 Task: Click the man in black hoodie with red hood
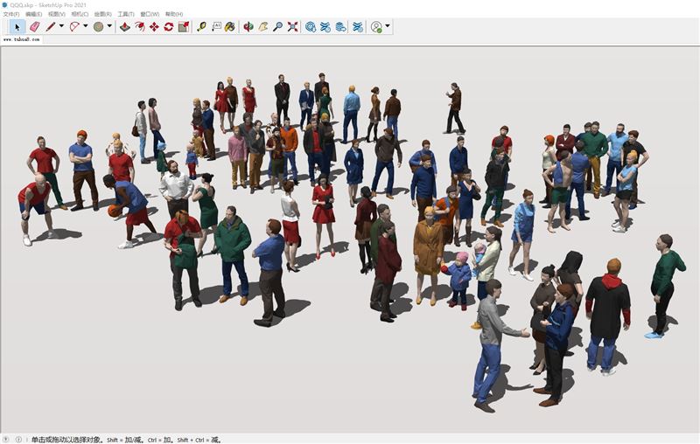[x=608, y=316]
